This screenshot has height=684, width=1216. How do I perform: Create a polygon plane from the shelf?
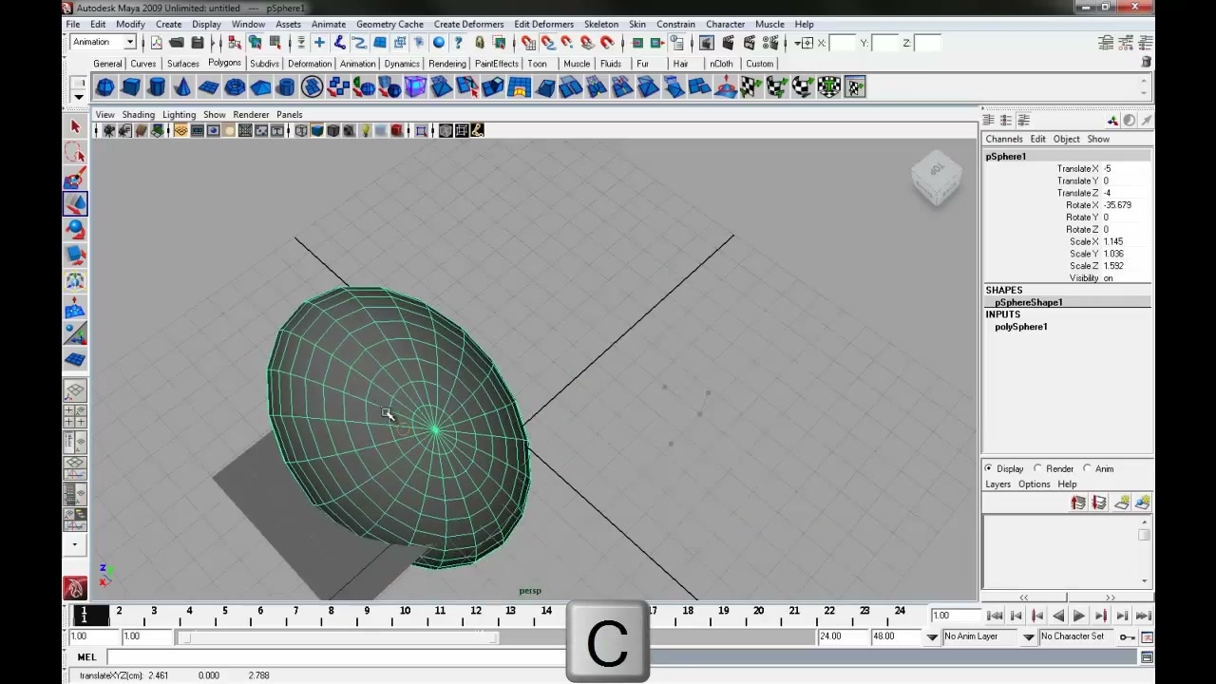click(208, 87)
